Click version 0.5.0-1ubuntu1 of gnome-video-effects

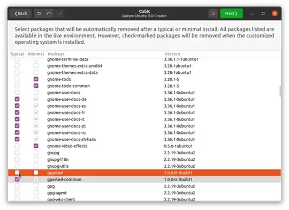[178, 146]
